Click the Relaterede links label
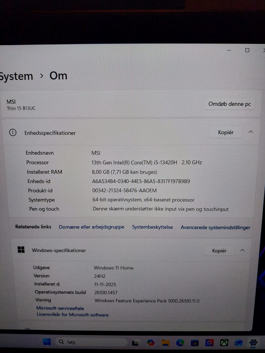 click(x=33, y=227)
